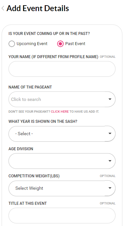124x226 pixels.
Task: Click the 'Click to search' placeholder text
Action: 26,99
